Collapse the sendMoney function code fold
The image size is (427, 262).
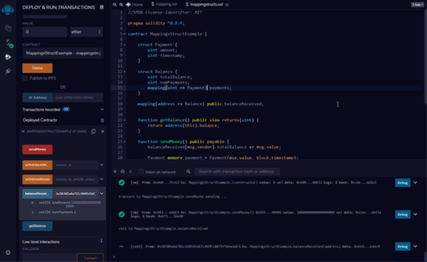tap(125, 142)
